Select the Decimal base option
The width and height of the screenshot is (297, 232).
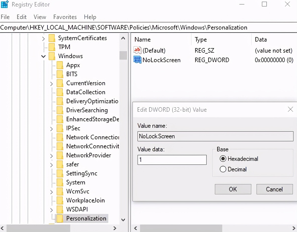pyautogui.click(x=223, y=169)
